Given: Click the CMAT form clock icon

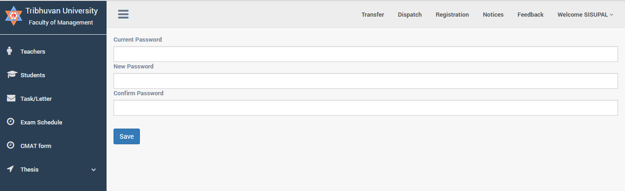Looking at the screenshot, I should (x=11, y=146).
